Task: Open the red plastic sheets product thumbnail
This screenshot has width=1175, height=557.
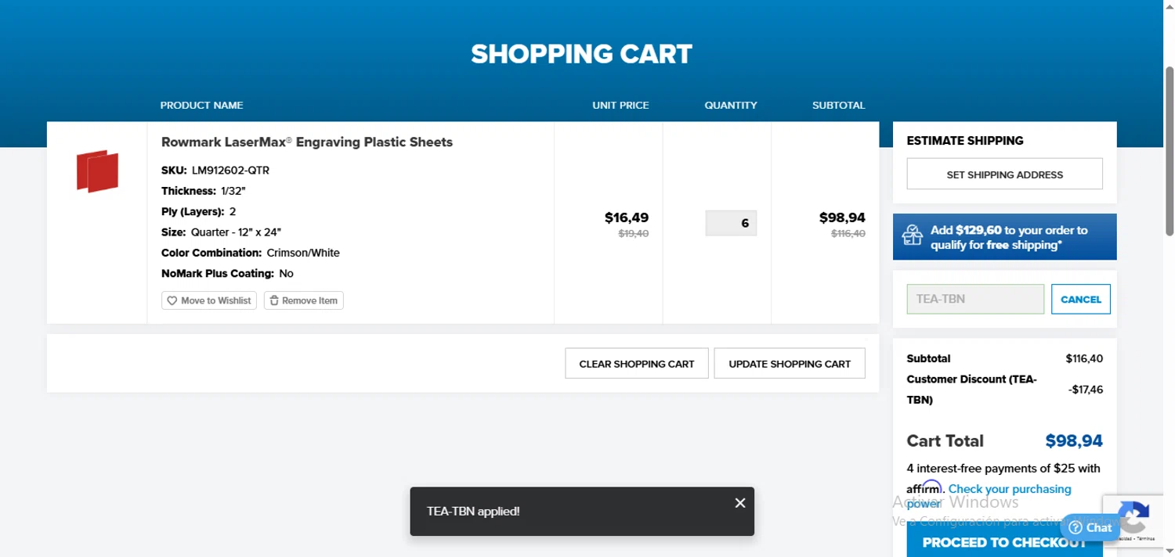Action: pyautogui.click(x=97, y=171)
